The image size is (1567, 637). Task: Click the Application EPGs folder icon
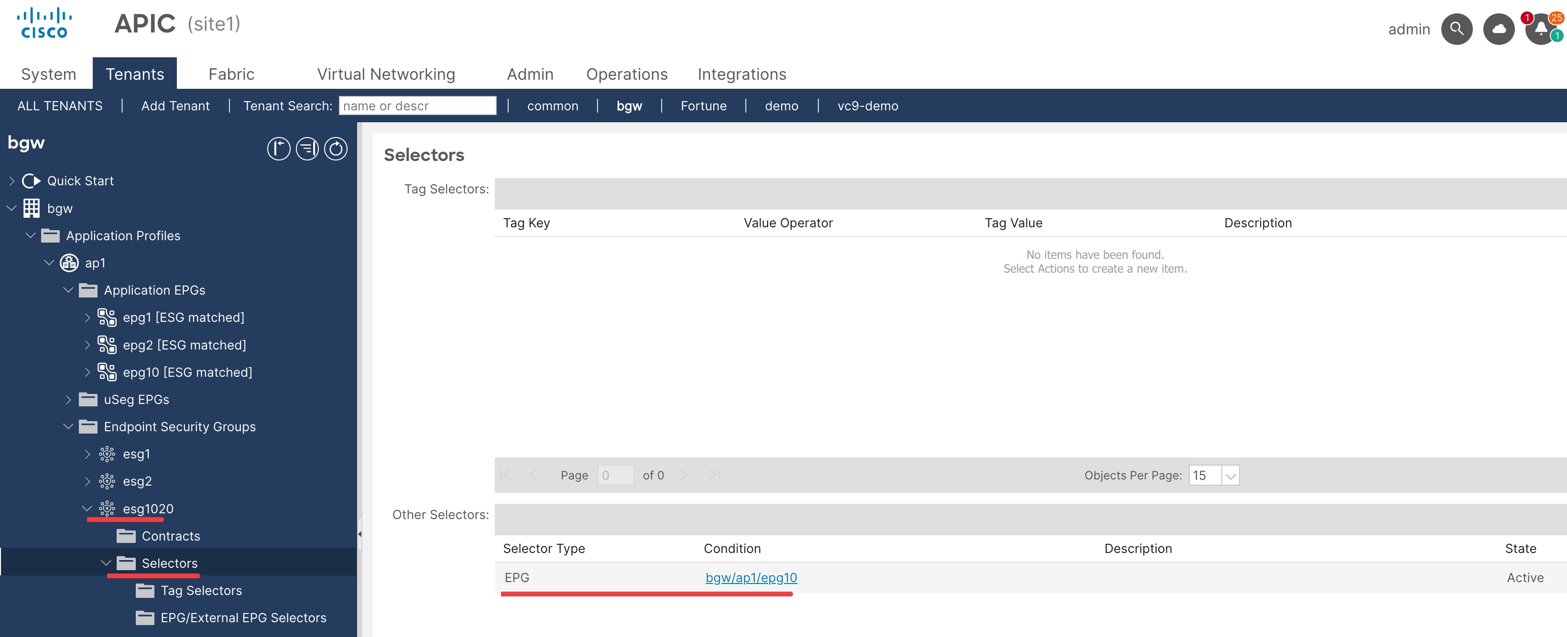point(88,290)
